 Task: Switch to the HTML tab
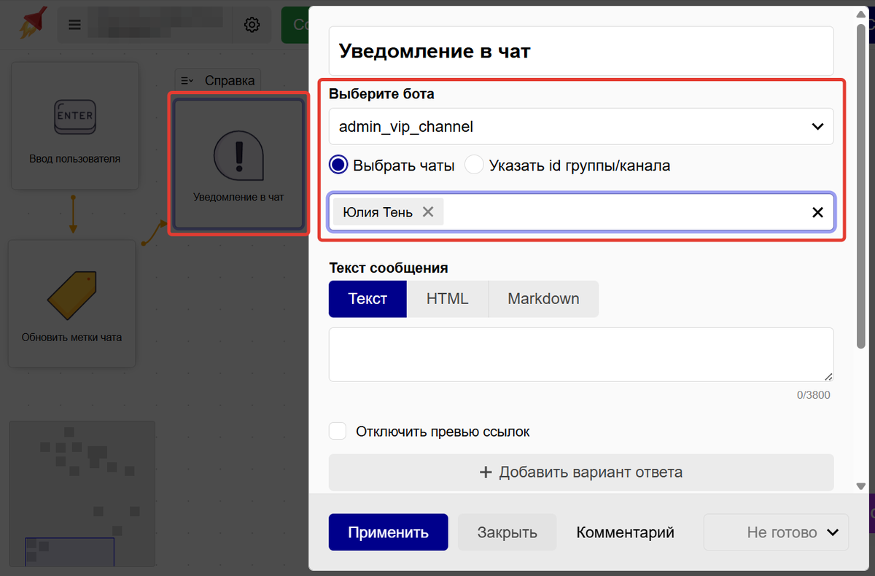click(x=447, y=299)
